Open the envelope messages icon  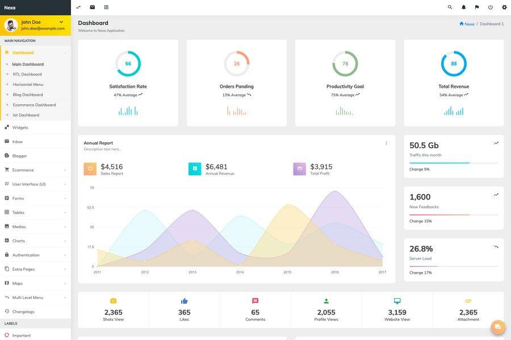92,7
